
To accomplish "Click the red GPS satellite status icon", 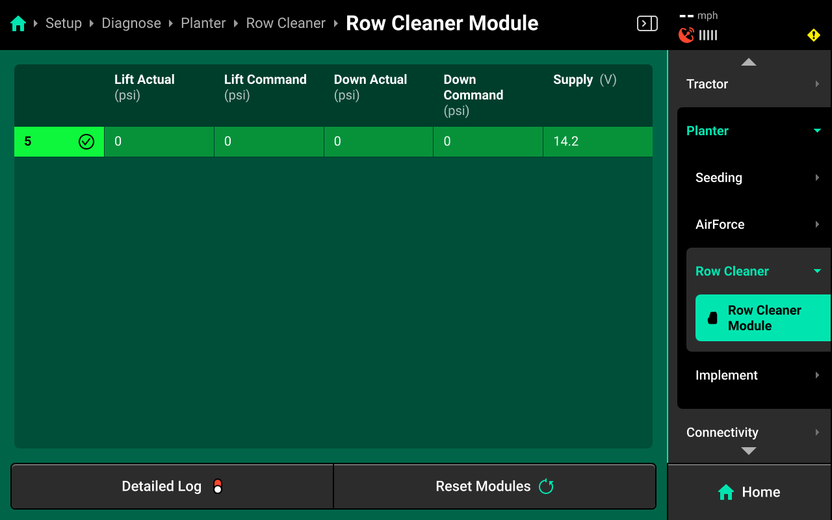I will click(686, 35).
